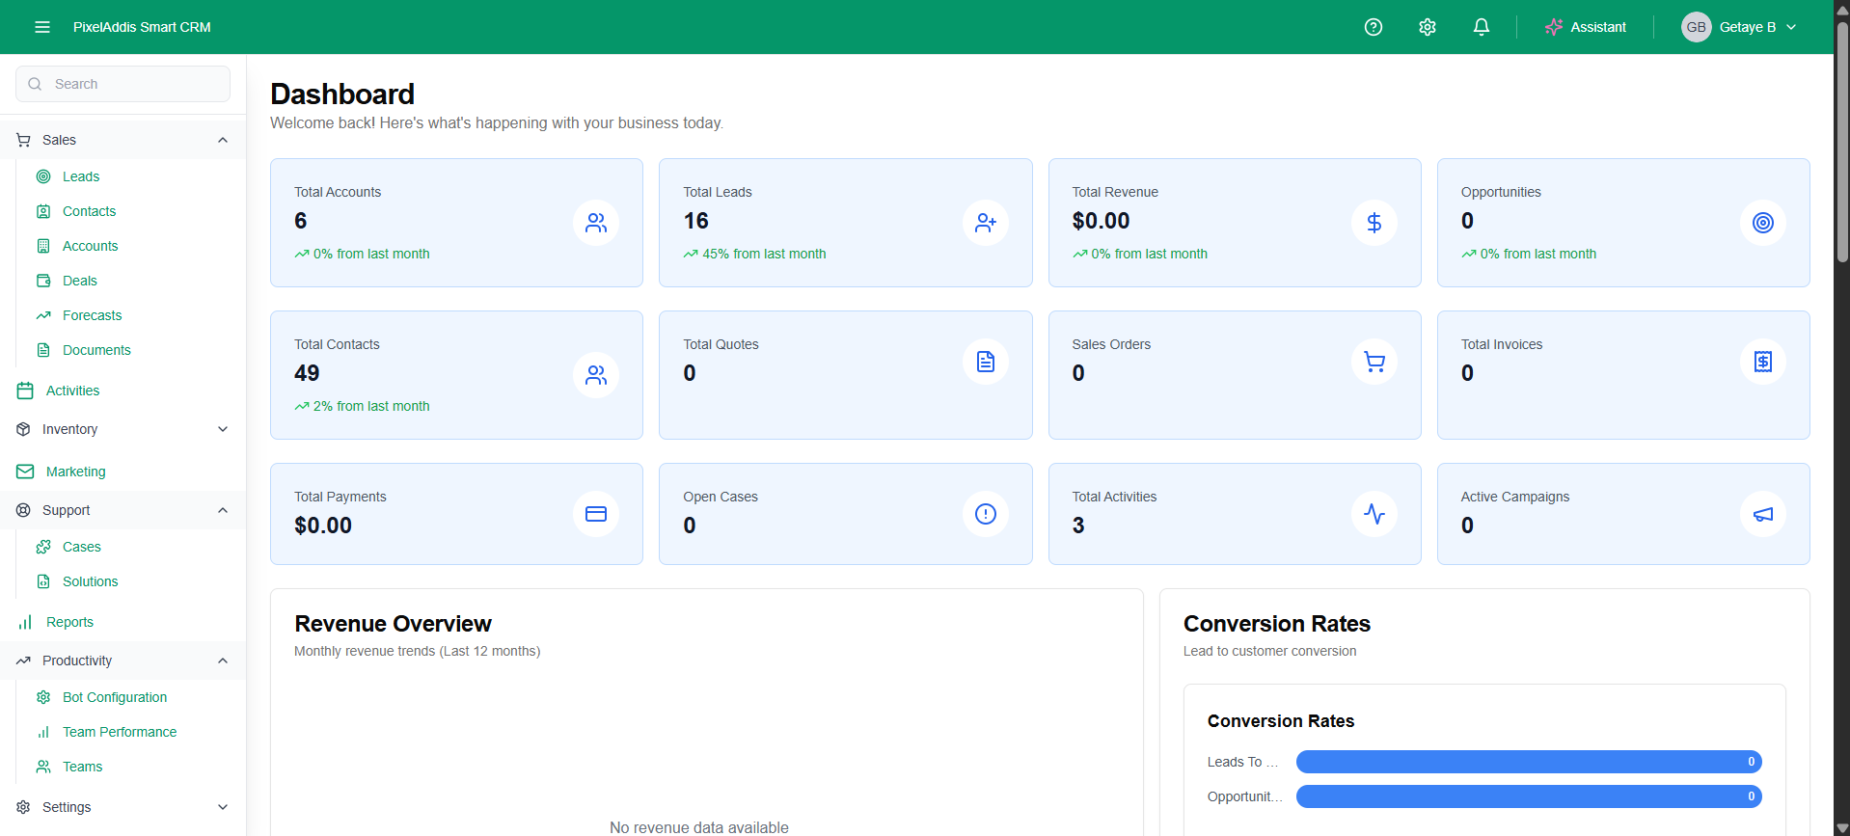Open Teams in sidebar
1850x836 pixels.
click(x=82, y=767)
